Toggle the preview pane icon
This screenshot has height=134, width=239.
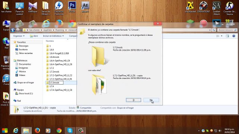tap(227, 36)
